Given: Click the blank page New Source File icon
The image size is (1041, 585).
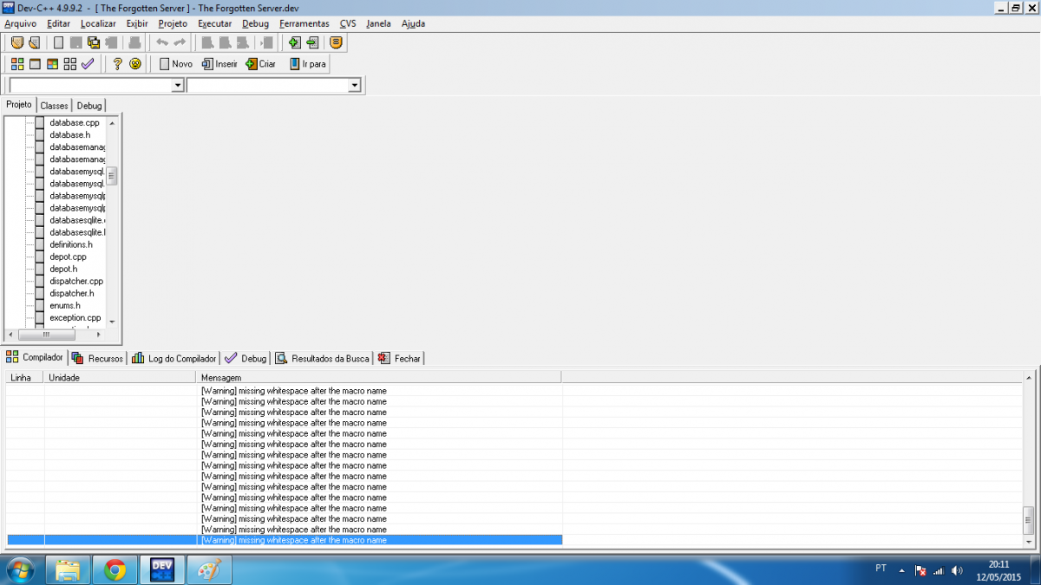Looking at the screenshot, I should pos(59,42).
